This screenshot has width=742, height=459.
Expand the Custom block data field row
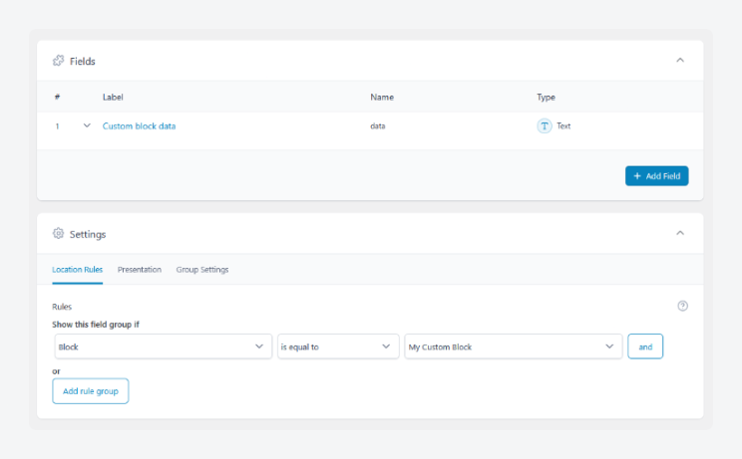(87, 126)
